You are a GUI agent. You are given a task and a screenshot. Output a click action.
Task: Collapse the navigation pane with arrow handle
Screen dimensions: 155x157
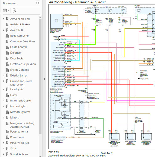[x=44, y=79]
